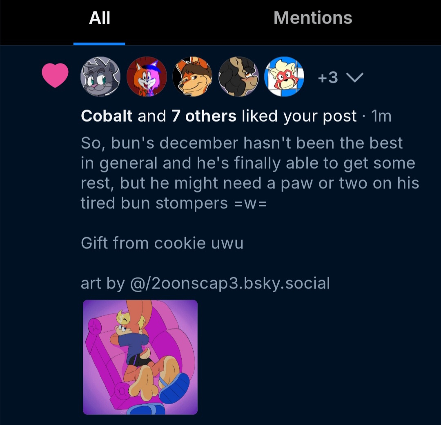
Task: Click the pink heart like icon
Action: point(55,76)
